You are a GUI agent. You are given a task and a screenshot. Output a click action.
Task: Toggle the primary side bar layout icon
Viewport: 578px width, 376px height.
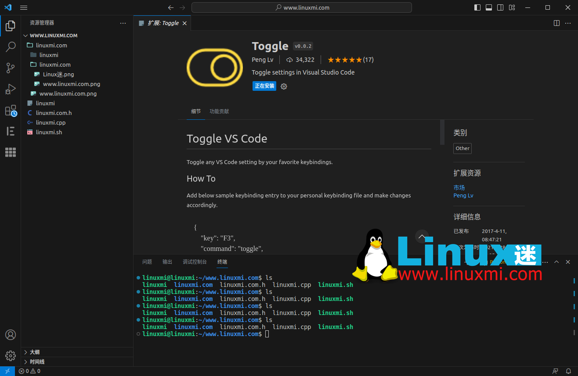click(477, 7)
